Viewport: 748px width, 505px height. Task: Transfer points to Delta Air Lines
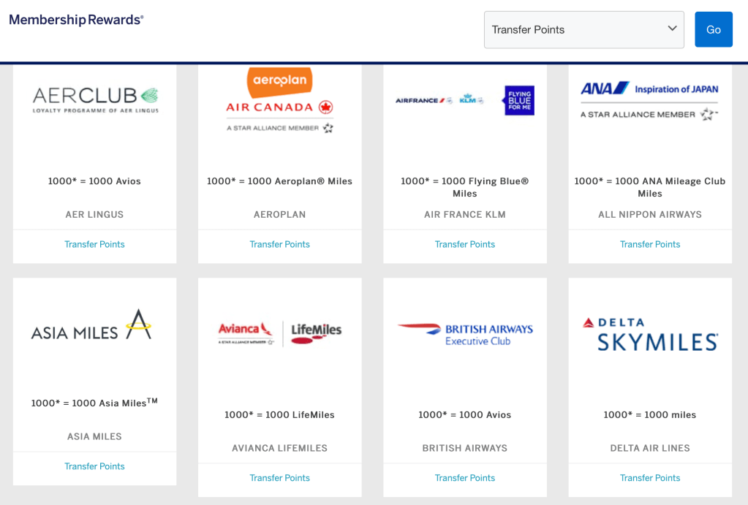pyautogui.click(x=650, y=478)
